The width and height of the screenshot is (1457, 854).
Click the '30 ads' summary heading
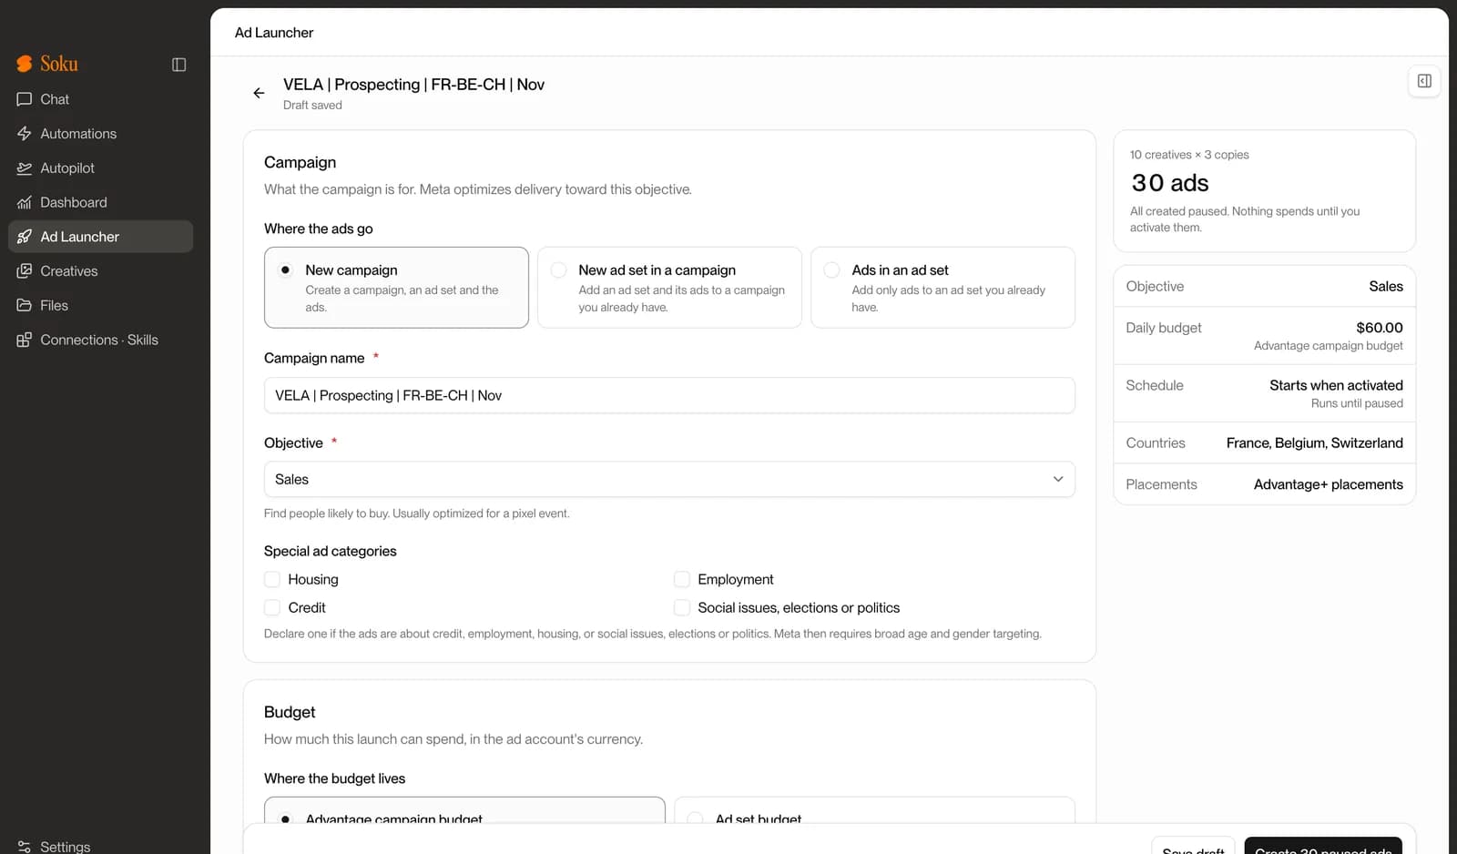tap(1170, 183)
